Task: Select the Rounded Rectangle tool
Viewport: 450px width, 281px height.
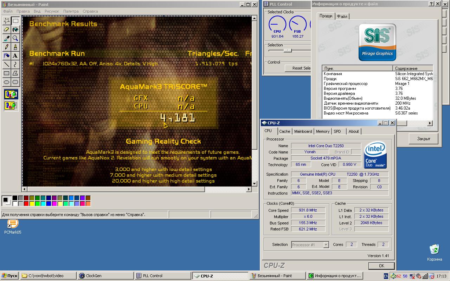Action: pos(15,82)
